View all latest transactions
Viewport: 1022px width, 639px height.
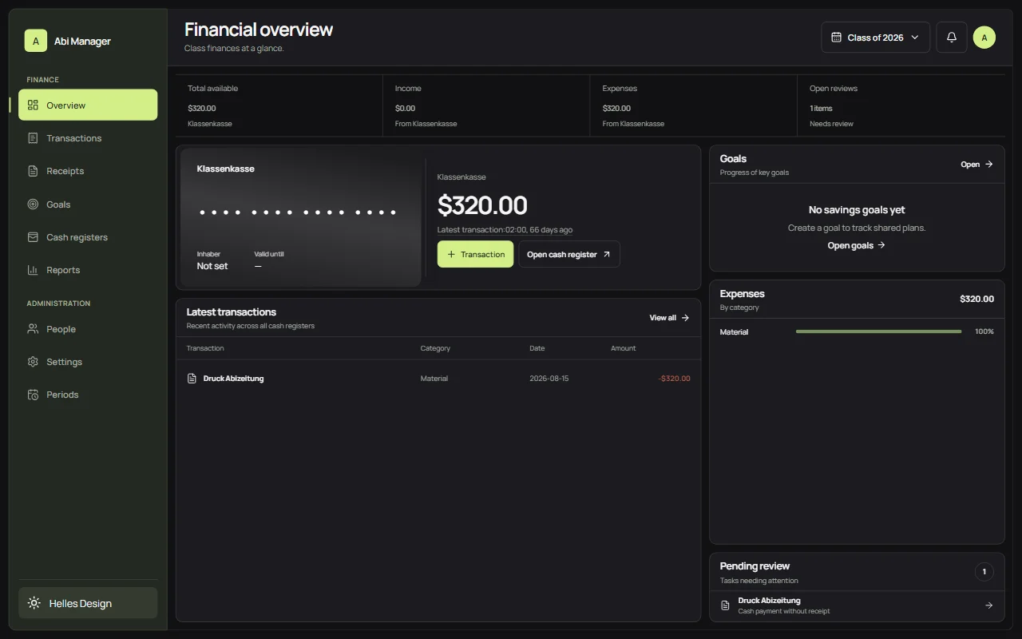669,318
